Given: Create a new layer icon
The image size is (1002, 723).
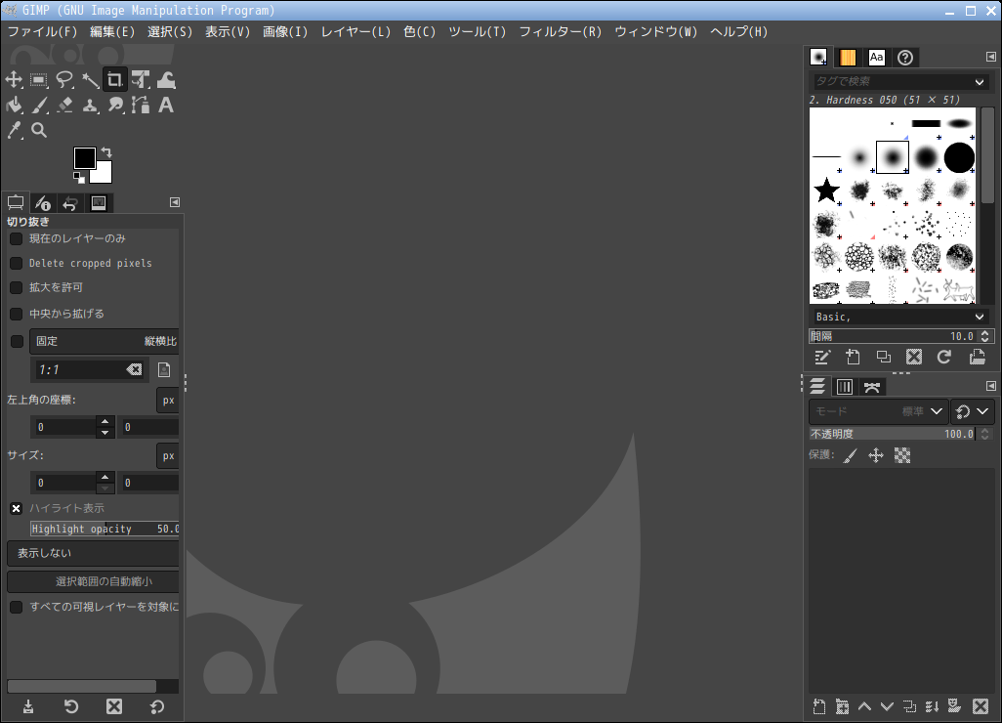Looking at the screenshot, I should pos(819,706).
